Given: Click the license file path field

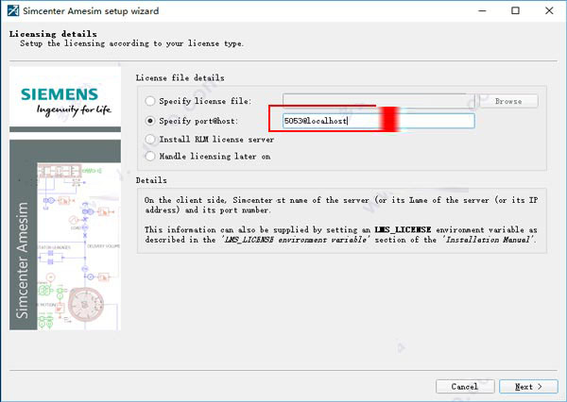Looking at the screenshot, I should (x=378, y=101).
